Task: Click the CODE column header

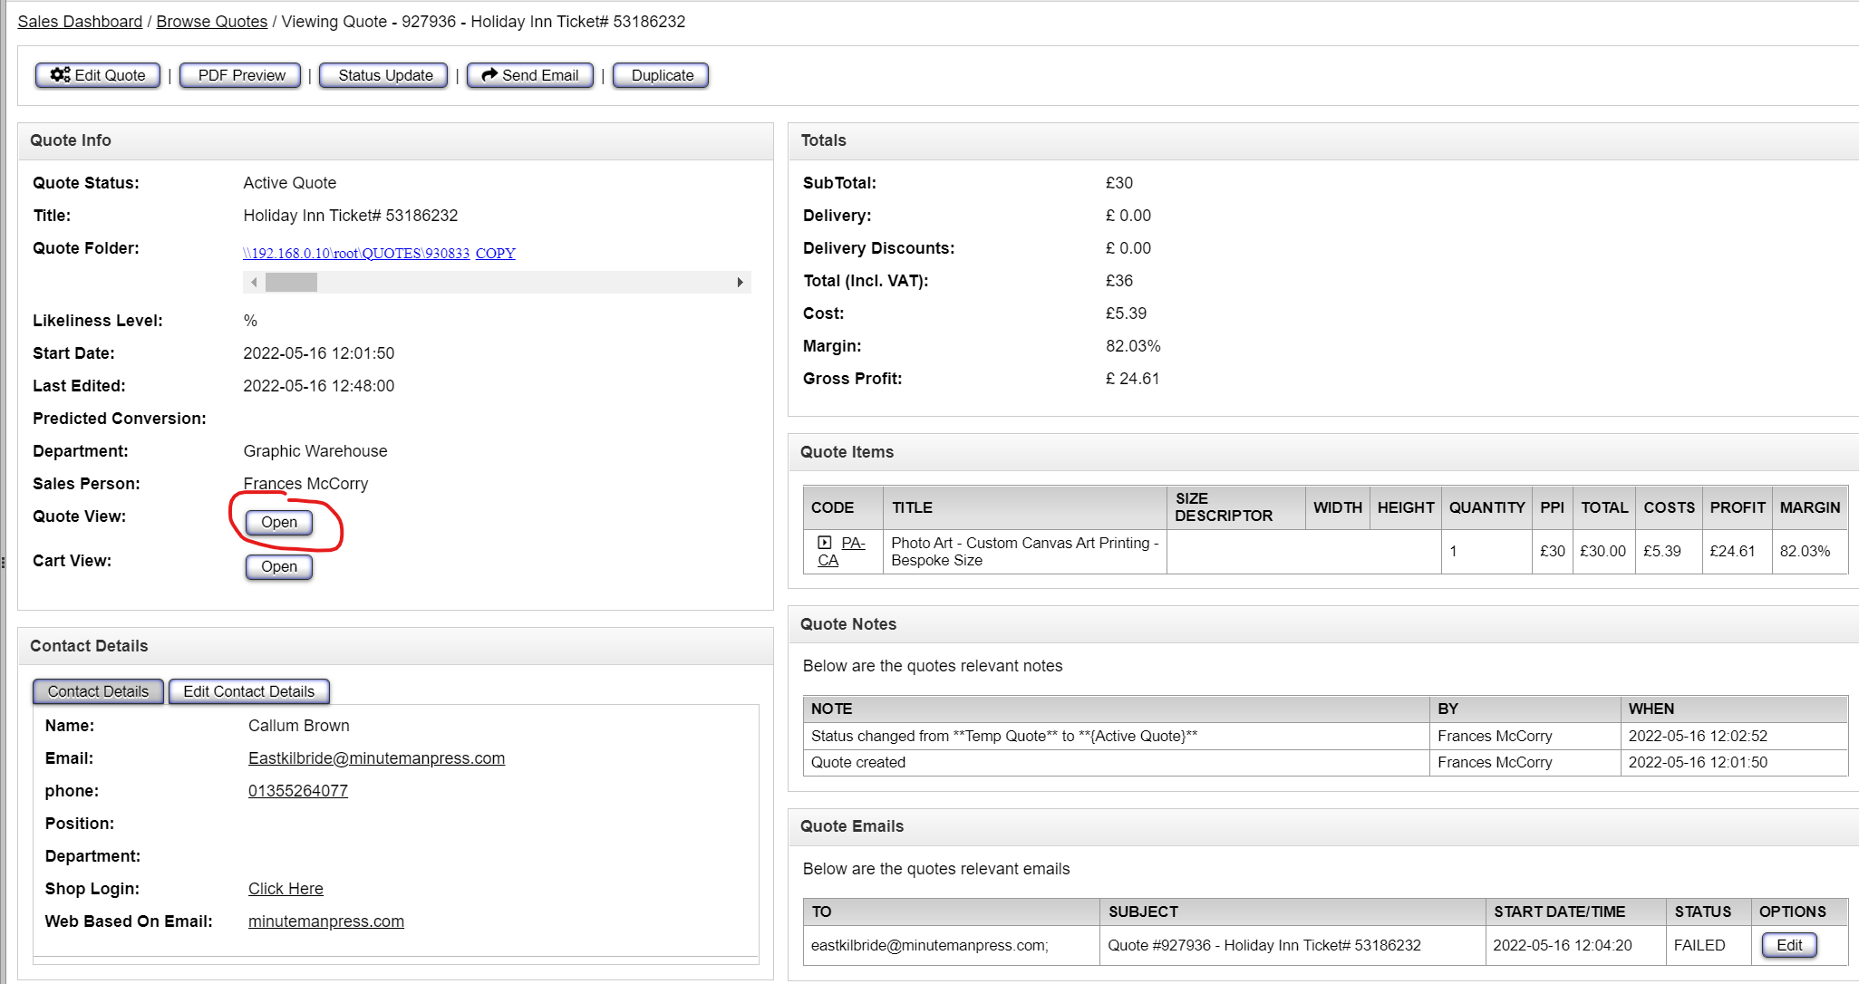Action: 843,507
